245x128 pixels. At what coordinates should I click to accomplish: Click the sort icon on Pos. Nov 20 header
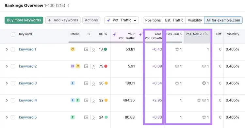coord(206,34)
